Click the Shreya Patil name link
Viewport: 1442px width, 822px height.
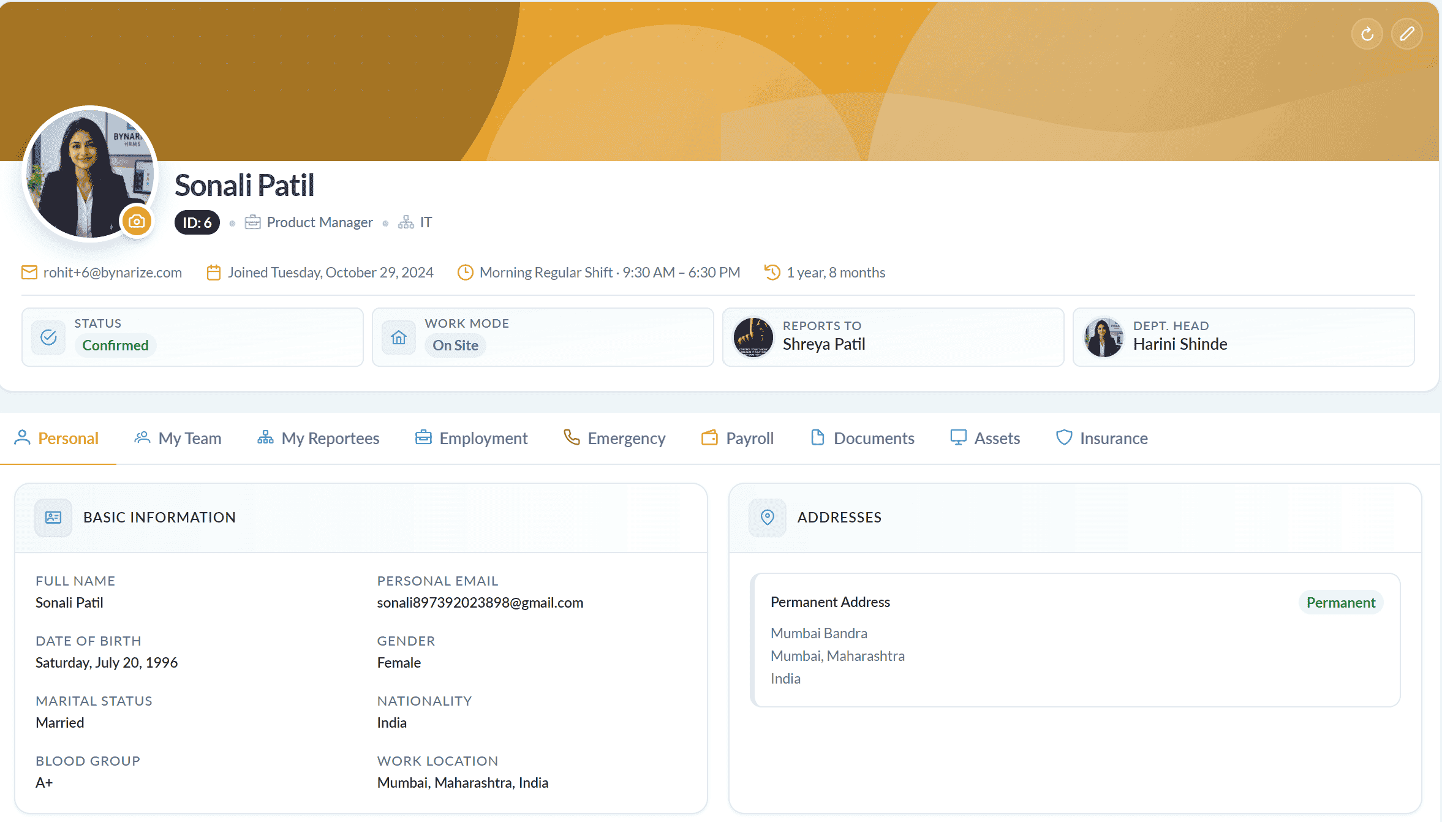click(x=824, y=344)
